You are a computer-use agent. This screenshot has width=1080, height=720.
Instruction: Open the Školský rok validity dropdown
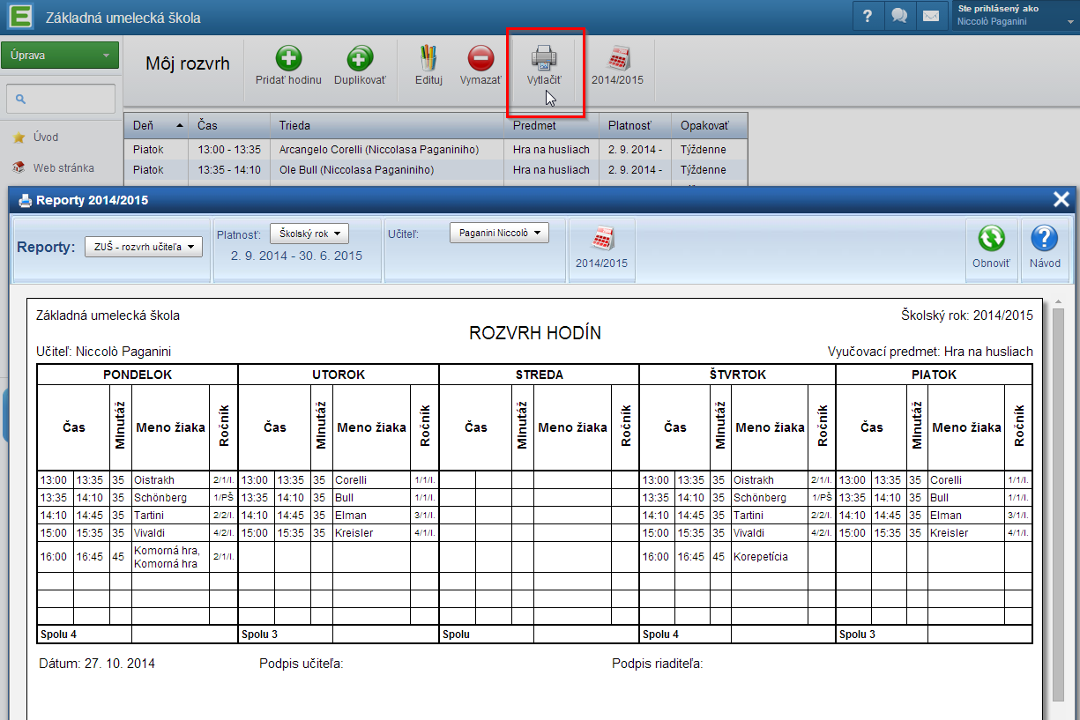click(309, 234)
